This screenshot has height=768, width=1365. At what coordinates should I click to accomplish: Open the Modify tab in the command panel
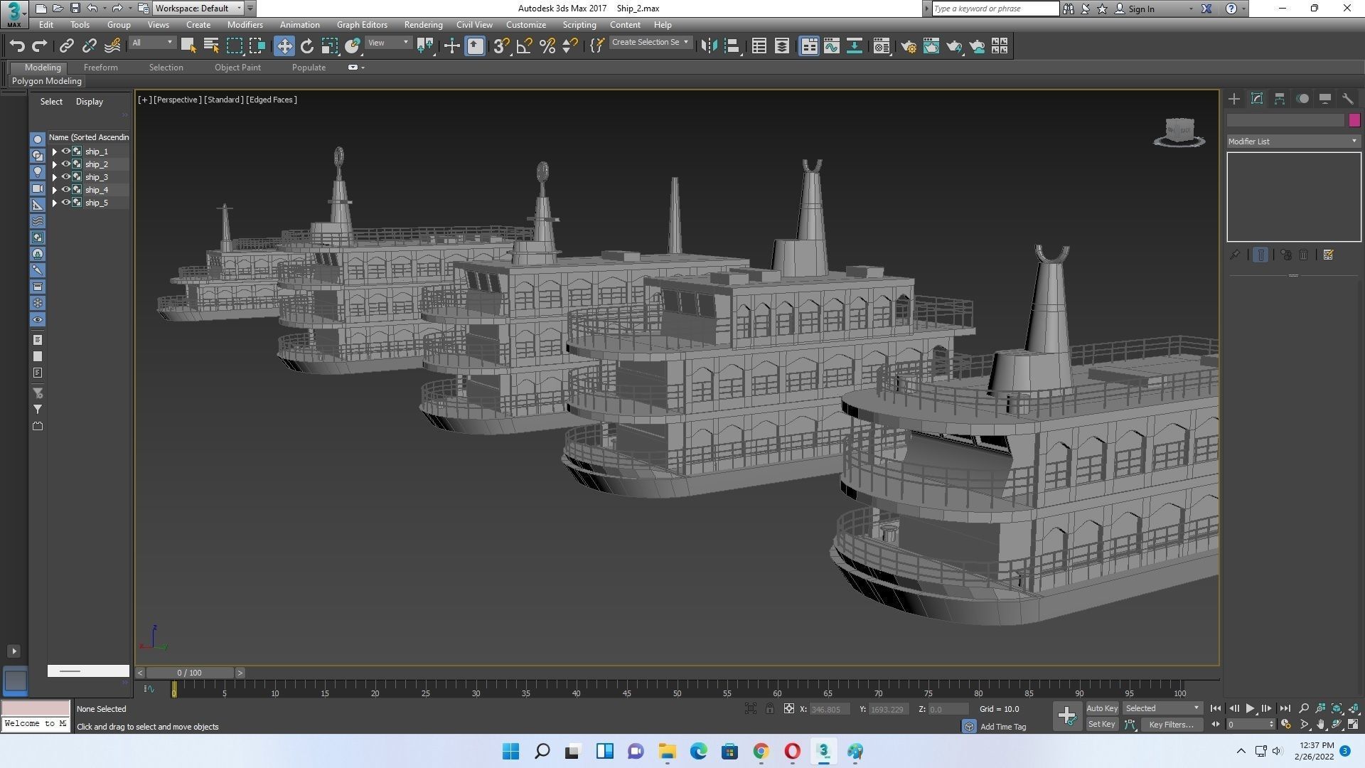coord(1257,99)
